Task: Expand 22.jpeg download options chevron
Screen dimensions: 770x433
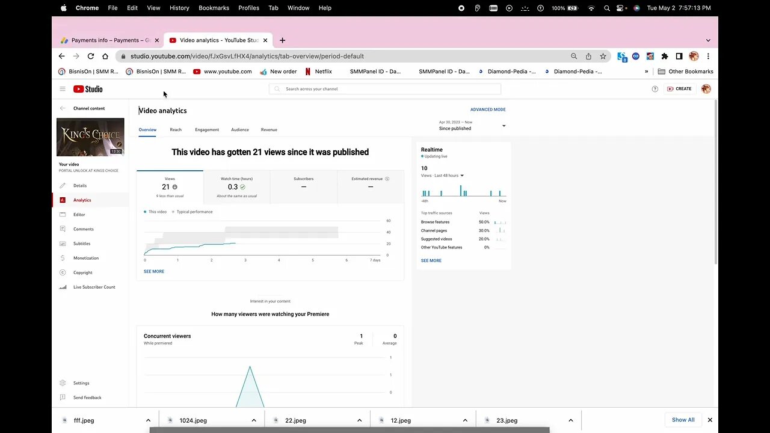Action: [360, 420]
